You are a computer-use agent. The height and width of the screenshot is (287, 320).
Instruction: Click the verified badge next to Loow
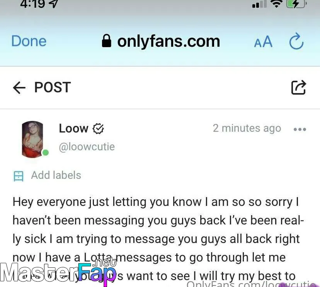point(98,129)
